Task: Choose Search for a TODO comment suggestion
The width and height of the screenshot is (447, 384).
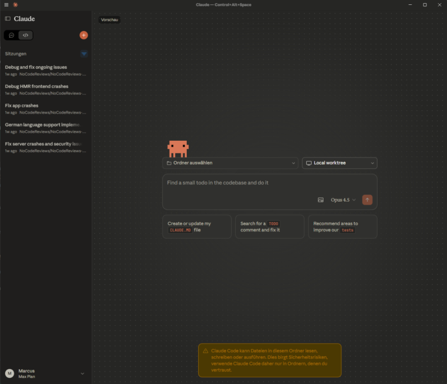Action: tap(269, 227)
